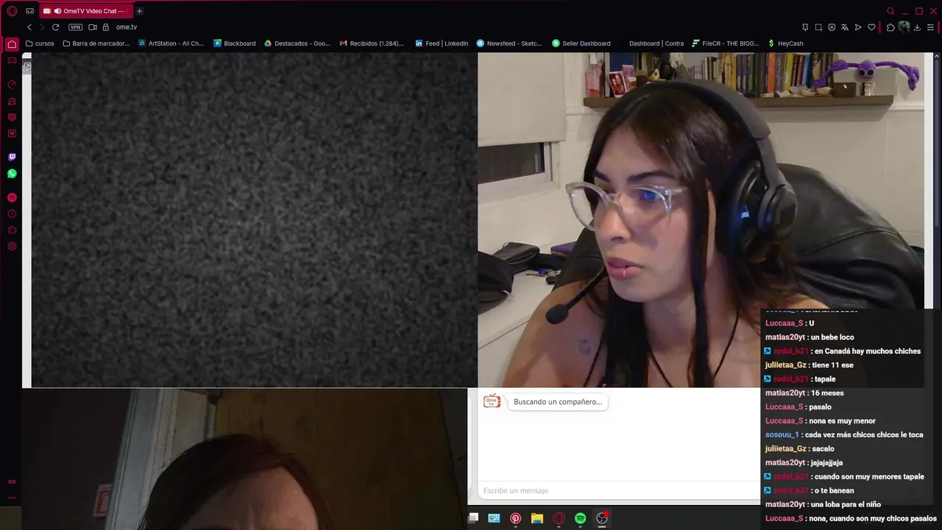Open sidebar three-dots setup menu

12,498
